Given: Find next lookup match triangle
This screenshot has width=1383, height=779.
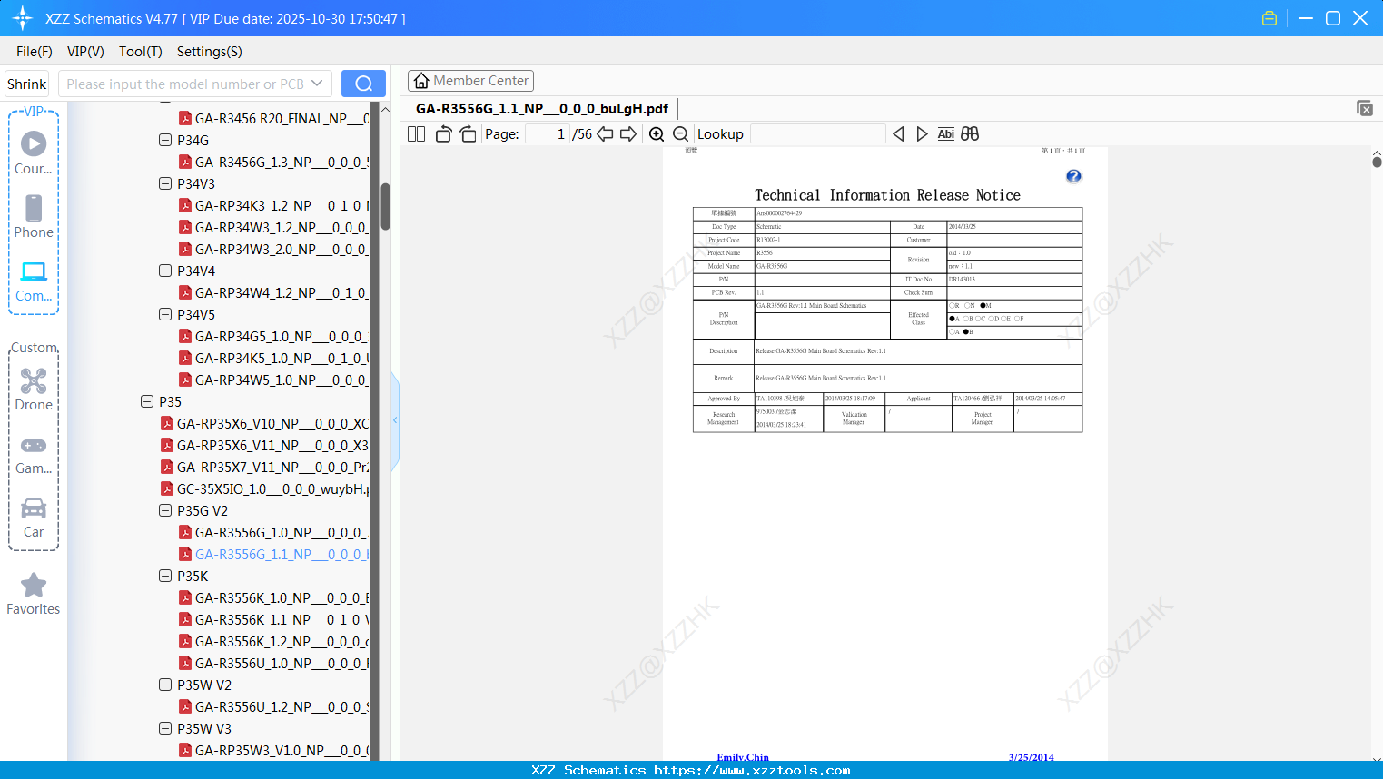Looking at the screenshot, I should pos(922,134).
